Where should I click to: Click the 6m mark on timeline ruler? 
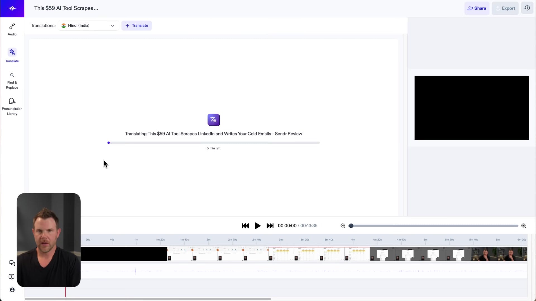pos(498,240)
